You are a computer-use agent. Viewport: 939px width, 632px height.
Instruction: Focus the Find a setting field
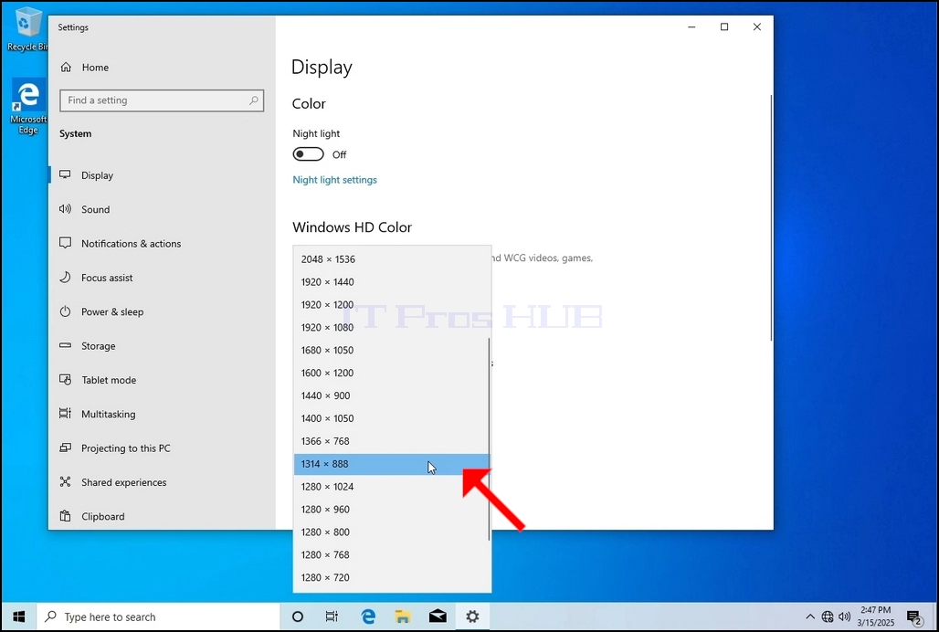162,100
